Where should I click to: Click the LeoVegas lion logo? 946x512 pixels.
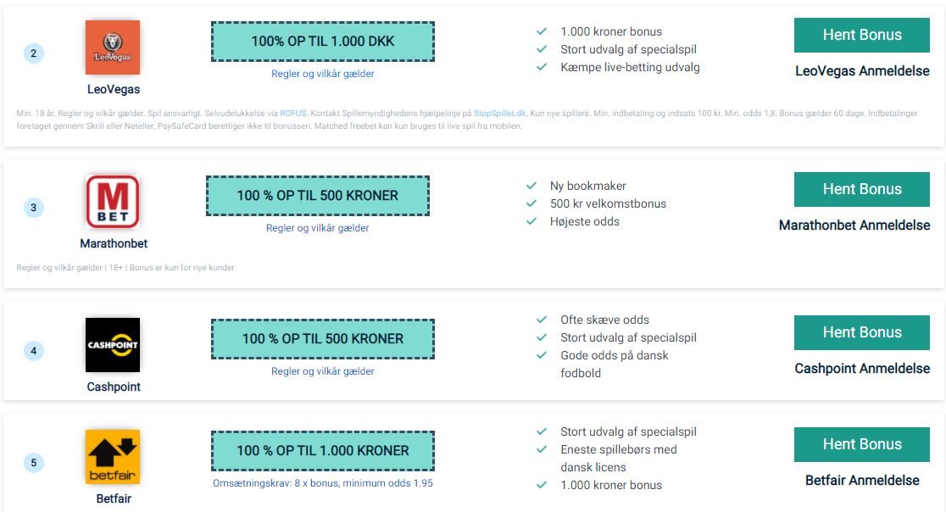(x=113, y=47)
